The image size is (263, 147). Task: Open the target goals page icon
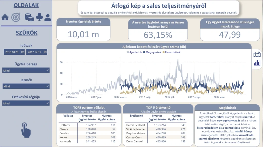pyautogui.click(x=16, y=17)
